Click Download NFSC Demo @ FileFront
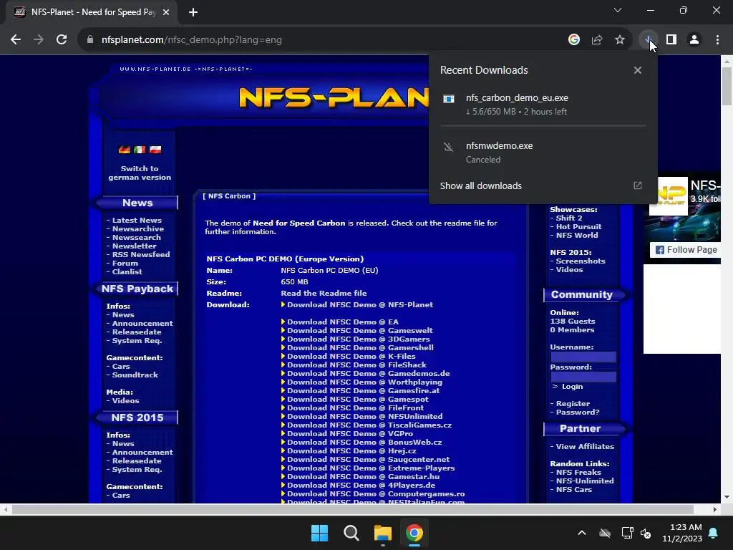This screenshot has height=550, width=733. [355, 407]
